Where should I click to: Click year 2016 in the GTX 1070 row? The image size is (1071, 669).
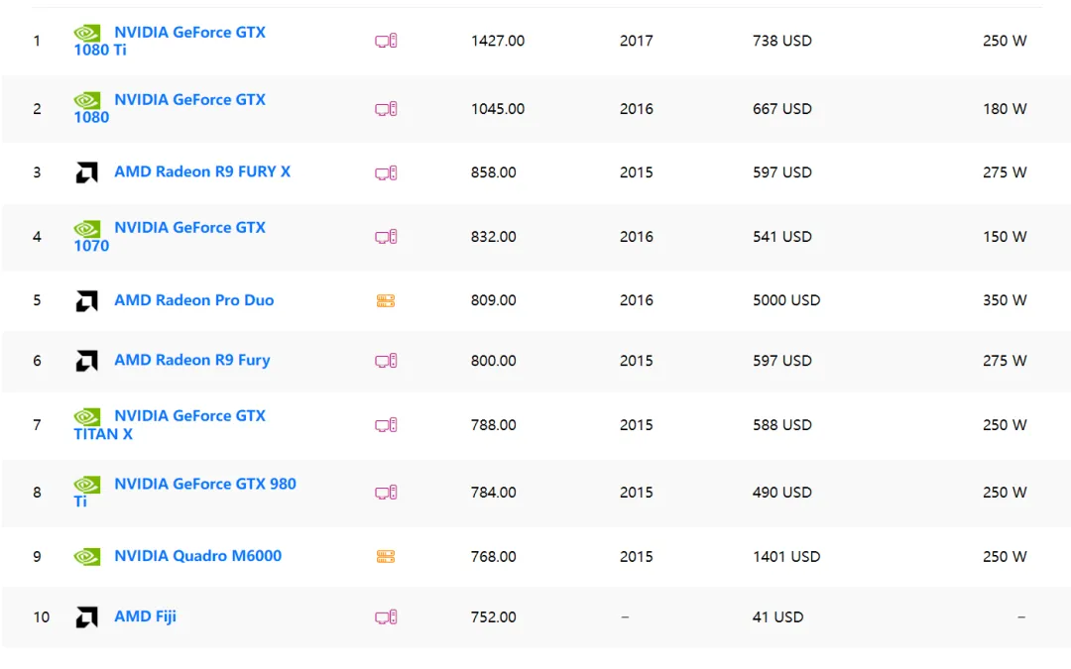pyautogui.click(x=637, y=237)
